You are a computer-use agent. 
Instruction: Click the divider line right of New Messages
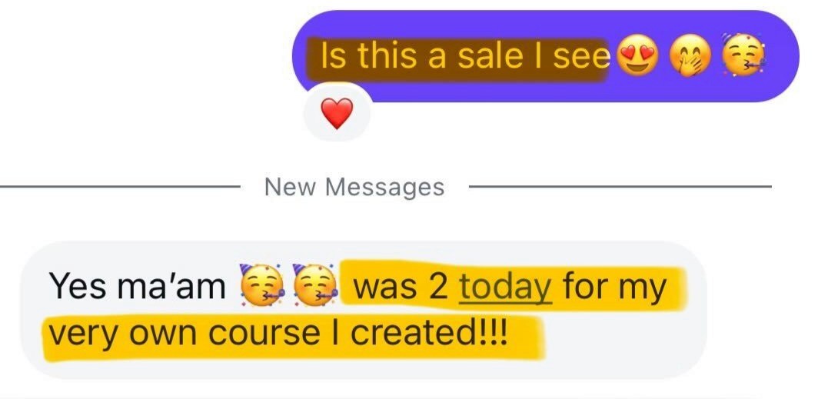[620, 186]
